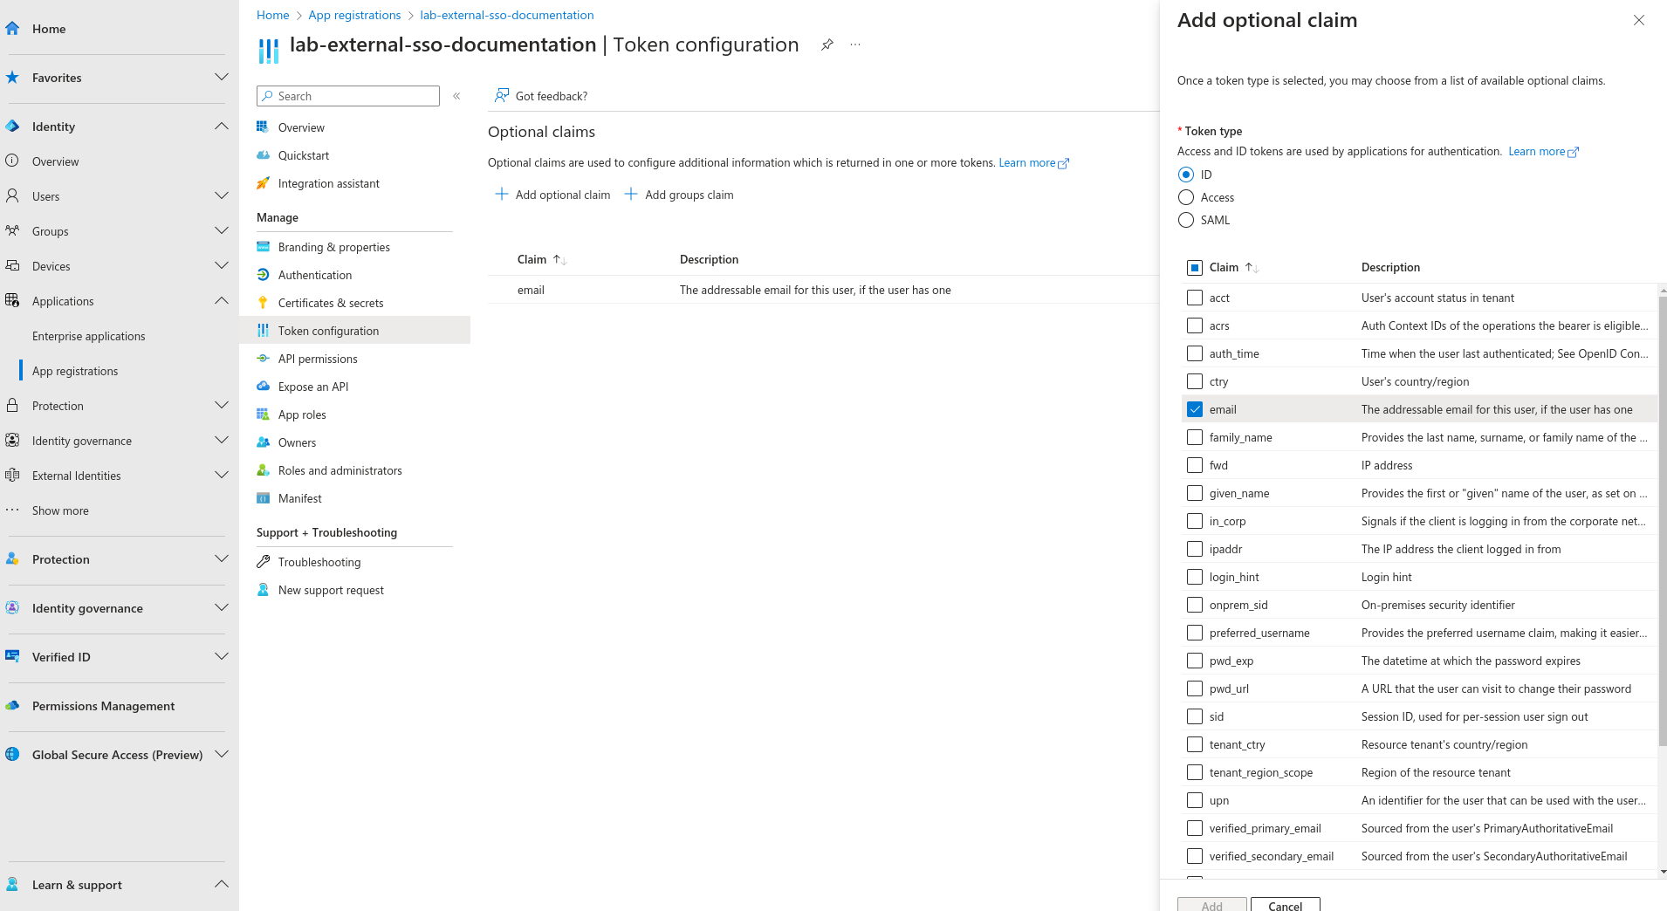This screenshot has width=1667, height=911.
Task: Click Show more in Identity sidebar
Action: point(60,510)
